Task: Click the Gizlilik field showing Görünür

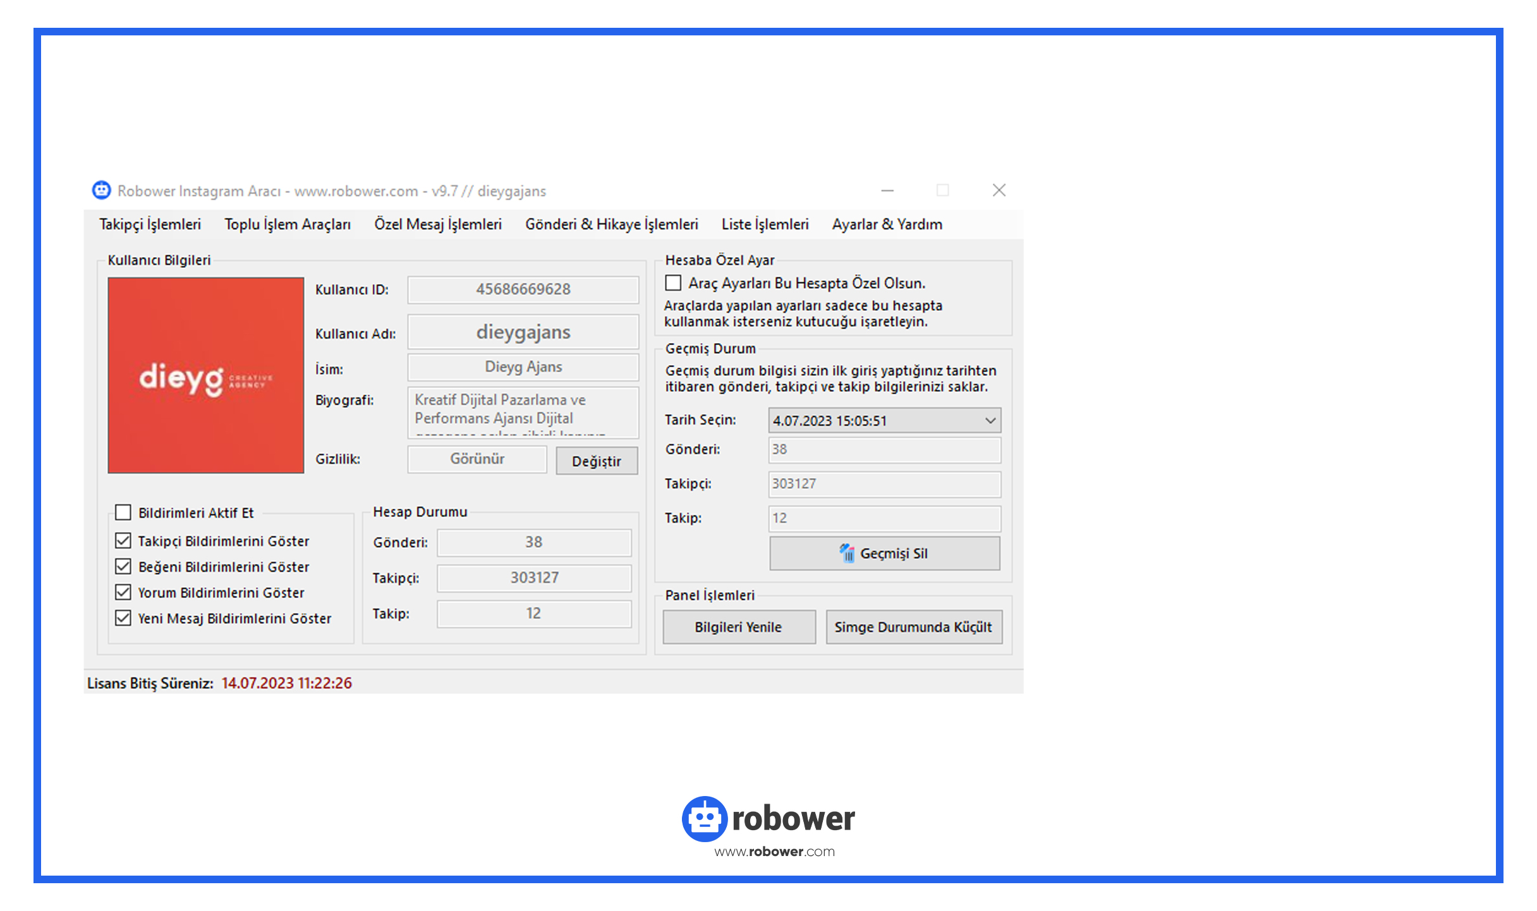Action: [x=477, y=459]
